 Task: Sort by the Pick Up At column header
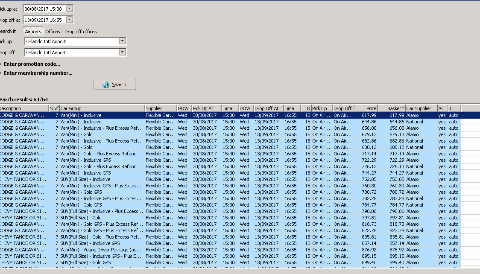tap(207, 108)
